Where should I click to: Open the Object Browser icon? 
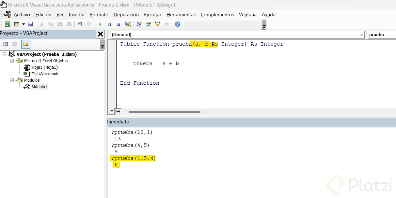click(157, 24)
